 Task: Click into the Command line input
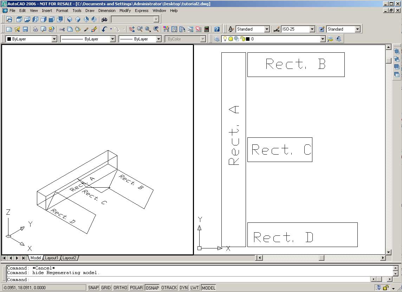tap(188, 279)
